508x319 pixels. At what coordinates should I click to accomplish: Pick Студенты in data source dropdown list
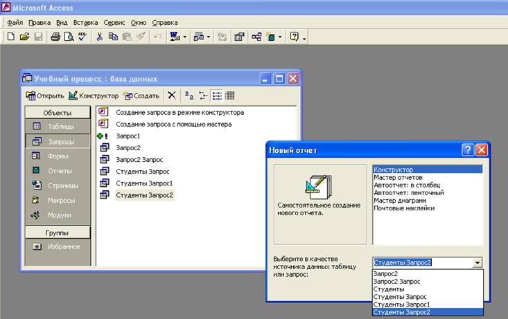[x=428, y=289]
